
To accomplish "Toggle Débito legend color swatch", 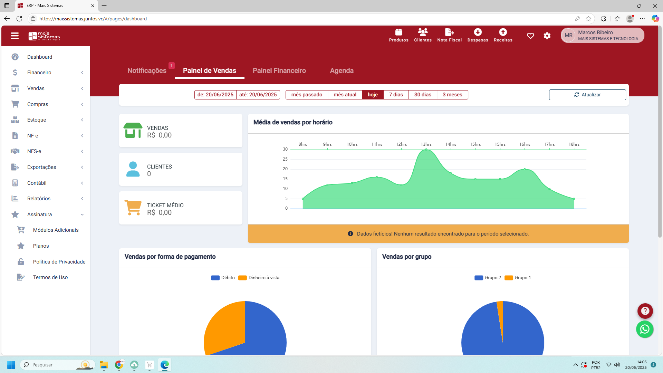I will point(215,278).
